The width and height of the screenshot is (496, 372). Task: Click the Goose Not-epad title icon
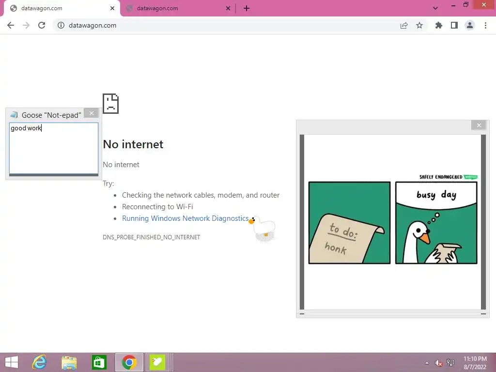(14, 114)
